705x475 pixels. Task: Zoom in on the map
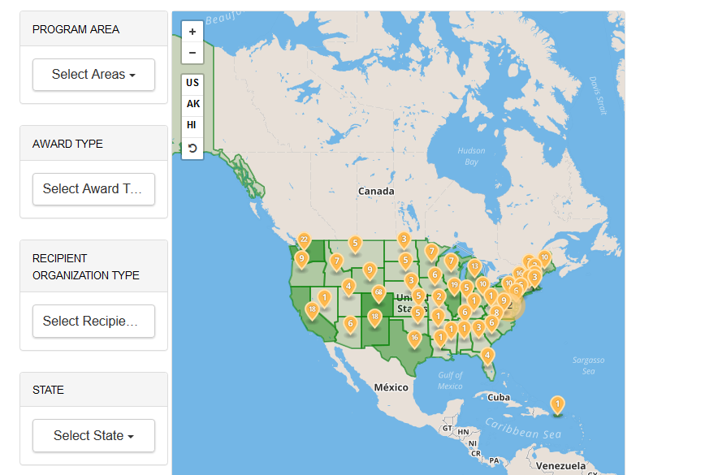[x=192, y=32]
